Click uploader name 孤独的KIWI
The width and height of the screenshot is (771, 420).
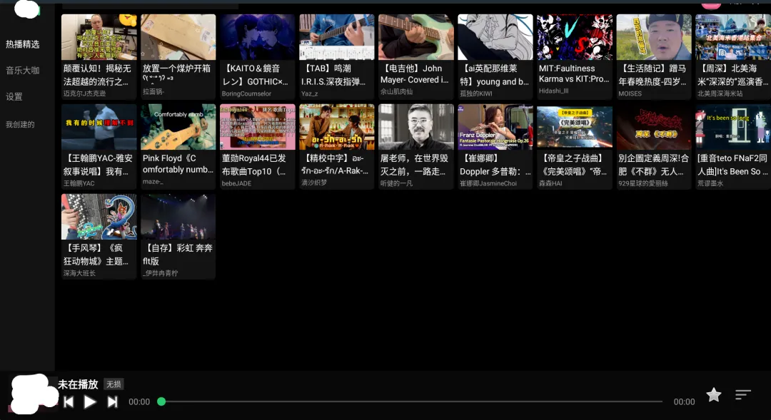[x=476, y=93]
